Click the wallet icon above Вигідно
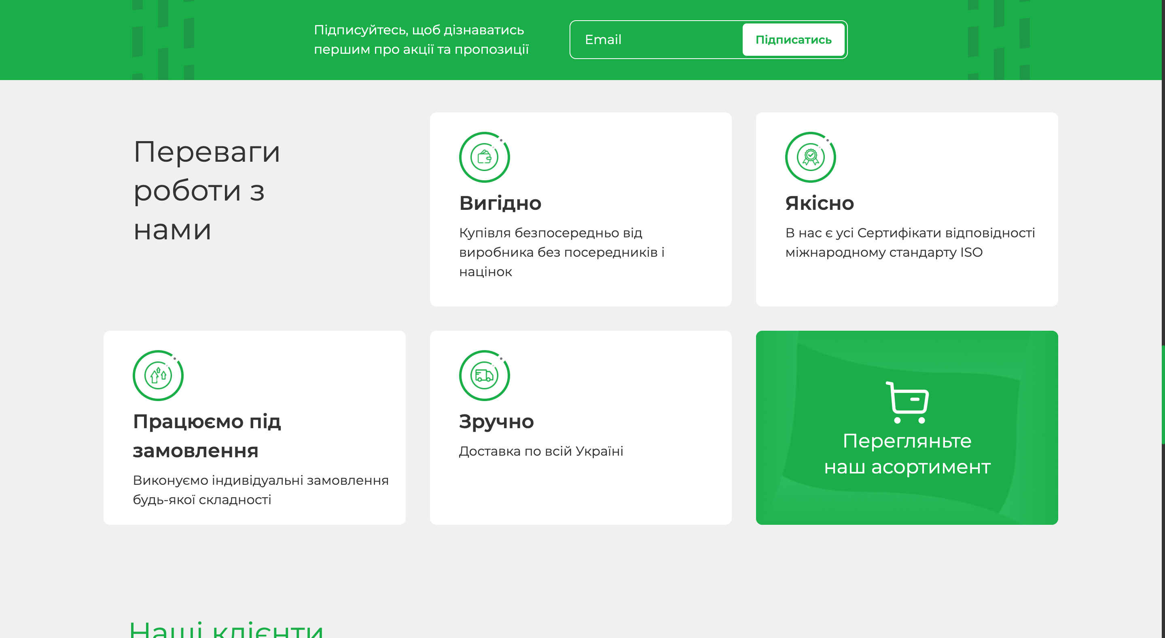 coord(484,157)
